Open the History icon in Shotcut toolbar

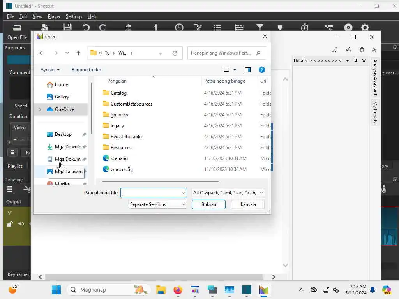[x=329, y=27]
